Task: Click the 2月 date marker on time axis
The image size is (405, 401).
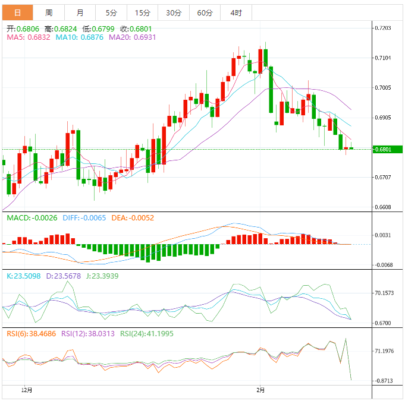Action: tap(260, 390)
